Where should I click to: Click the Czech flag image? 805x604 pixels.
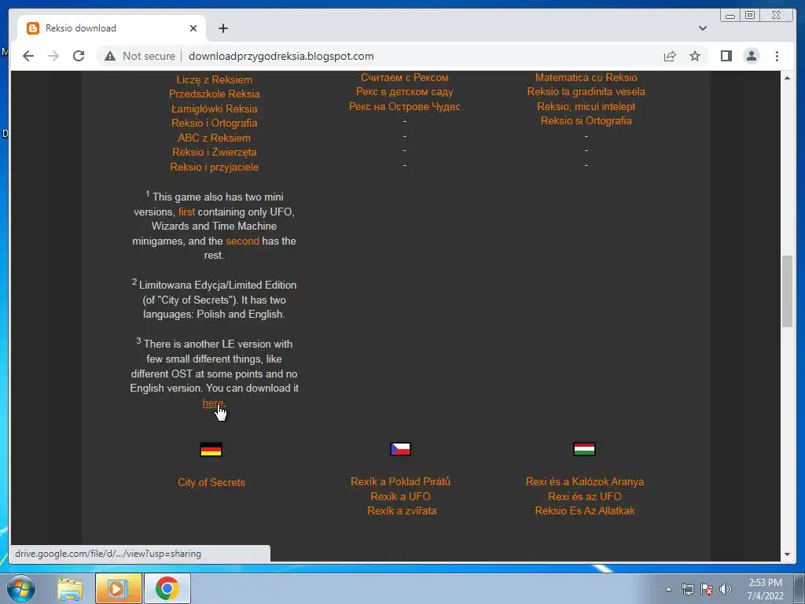pyautogui.click(x=400, y=449)
